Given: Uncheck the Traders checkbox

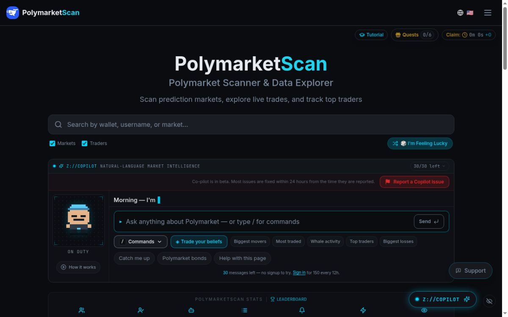Looking at the screenshot, I should (x=85, y=143).
